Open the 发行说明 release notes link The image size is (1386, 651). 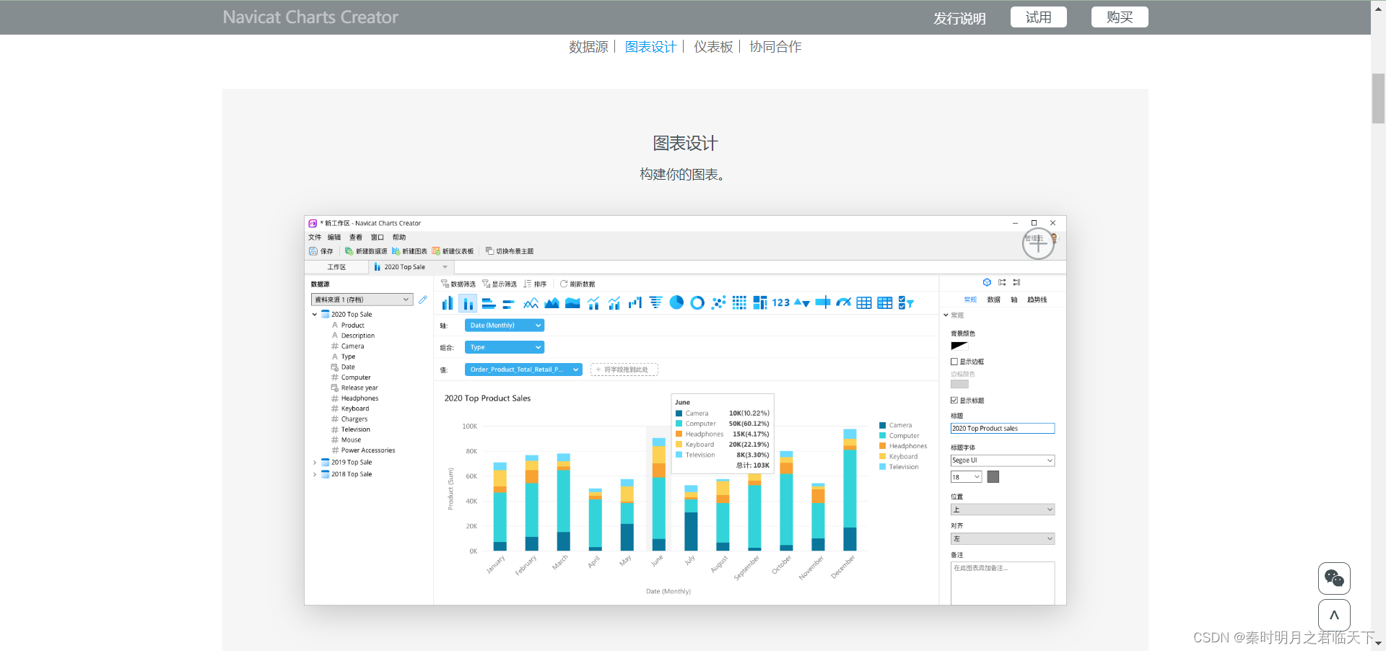(959, 18)
